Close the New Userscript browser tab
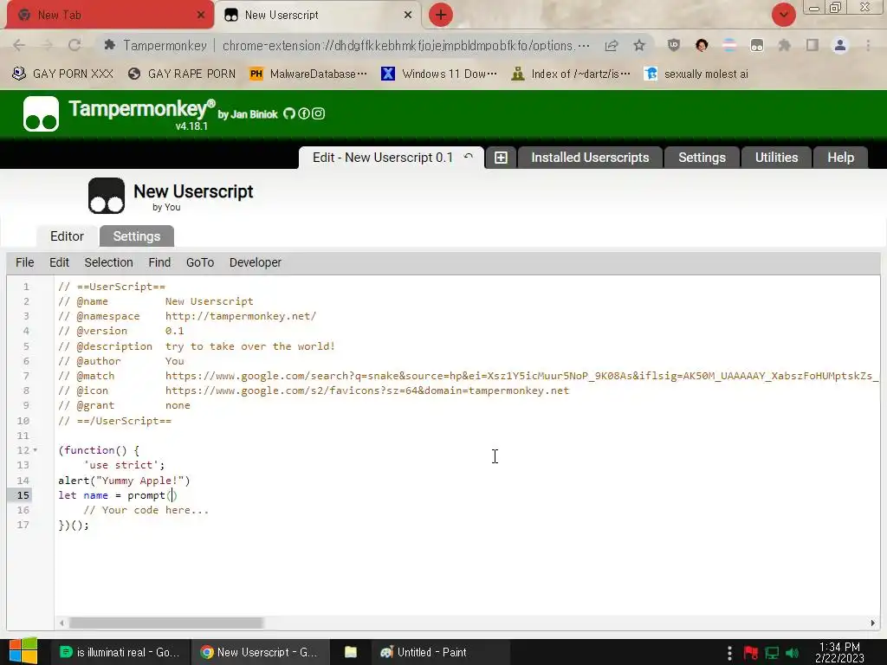The width and height of the screenshot is (887, 665). (x=408, y=15)
